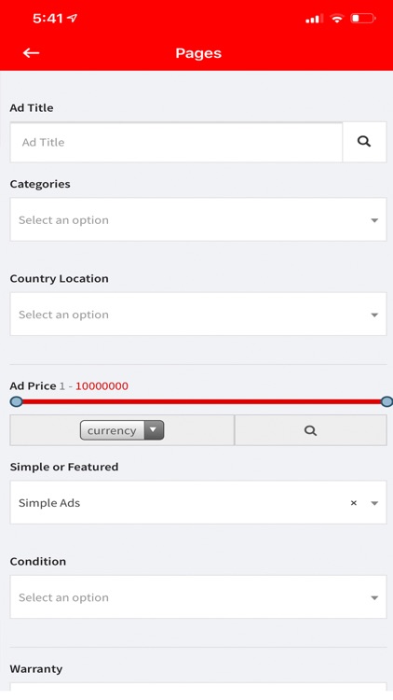Expand the Simple or Featured dropdown arrow

pos(374,503)
